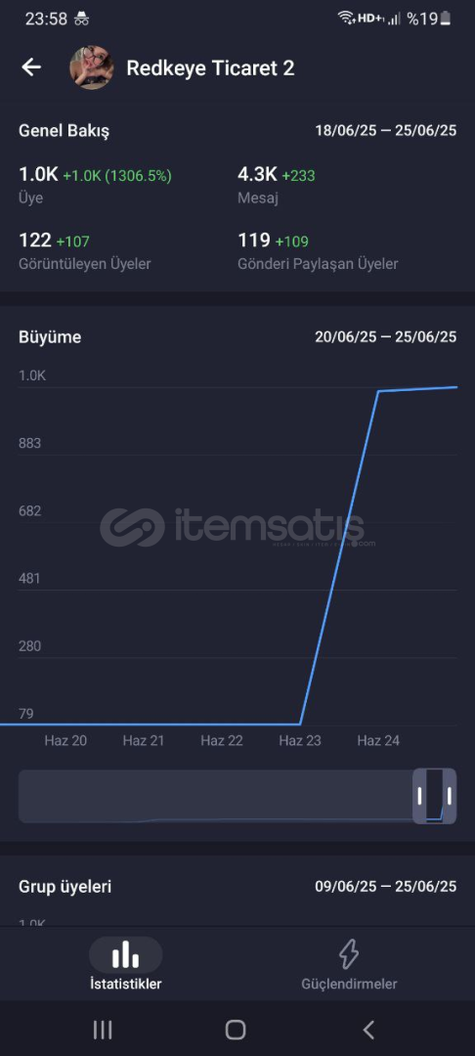Open the Redkeye Ticaret 2 group avatar

tap(92, 67)
